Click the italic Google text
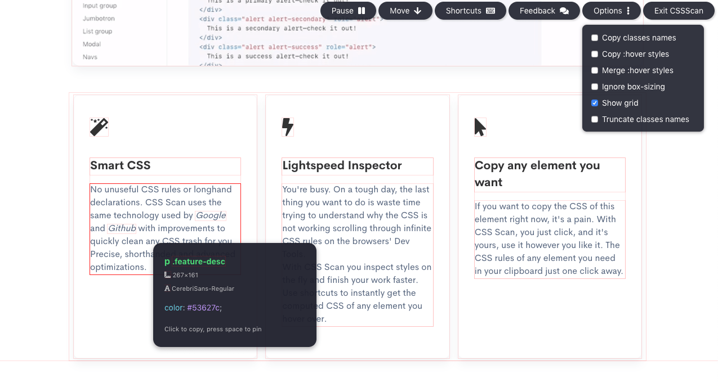 point(211,215)
